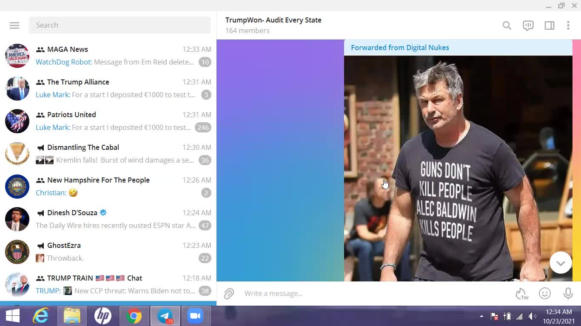The image size is (581, 326).
Task: Click the TRUMP TRAIN avatar
Action: pos(17,284)
